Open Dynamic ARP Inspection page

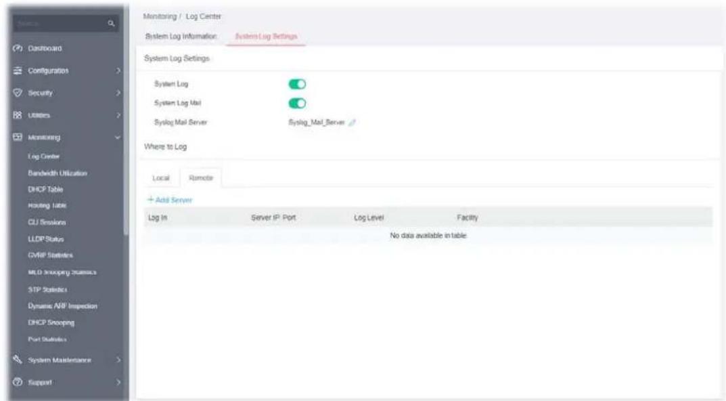(62, 306)
